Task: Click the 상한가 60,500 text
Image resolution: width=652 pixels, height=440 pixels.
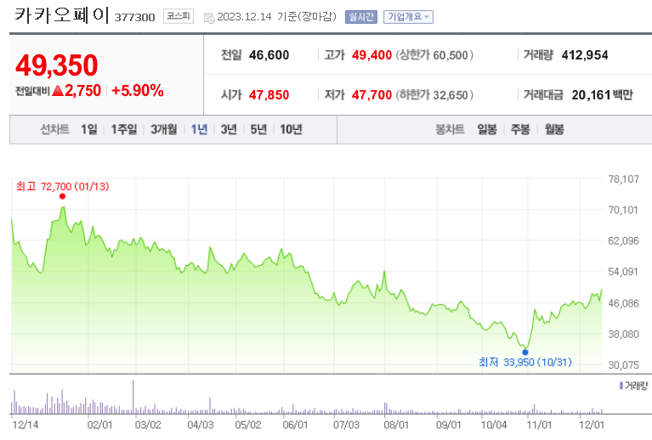Action: [x=434, y=55]
